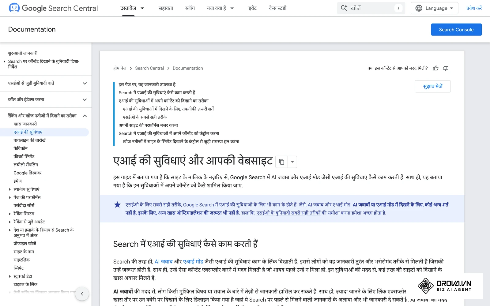Viewport: 490px width, 306px height.
Task: Click the globe icon in Language selector
Action: pyautogui.click(x=419, y=8)
